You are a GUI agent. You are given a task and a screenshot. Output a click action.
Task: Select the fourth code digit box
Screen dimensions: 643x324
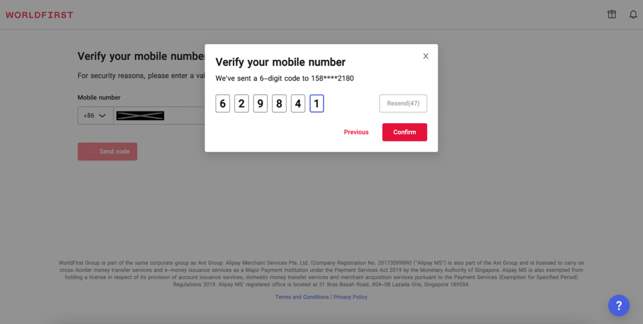pyautogui.click(x=279, y=103)
